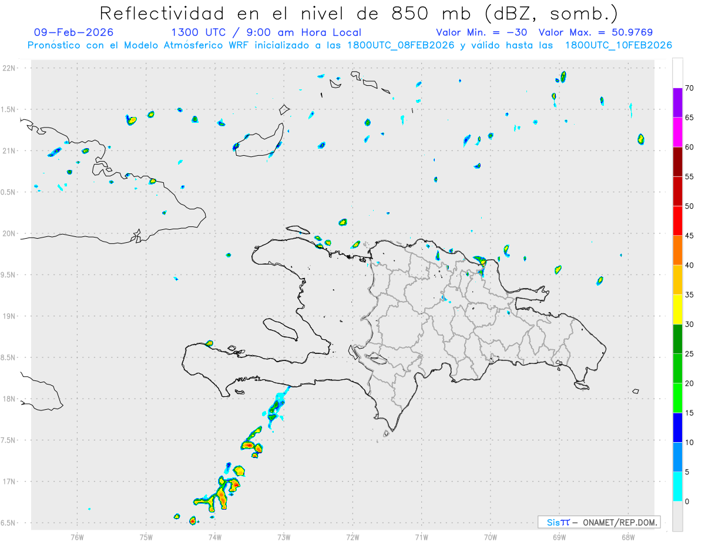The image size is (705, 545).
Task: Click the '69W' longitude label
Action: 559,536
